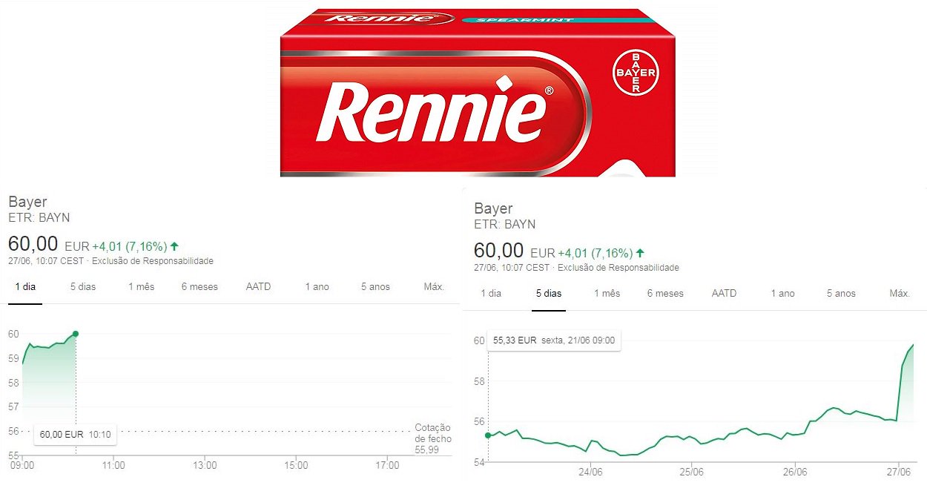Open the 'Máx.' tab in the right chart
Screen dimensions: 927x494
coord(900,293)
